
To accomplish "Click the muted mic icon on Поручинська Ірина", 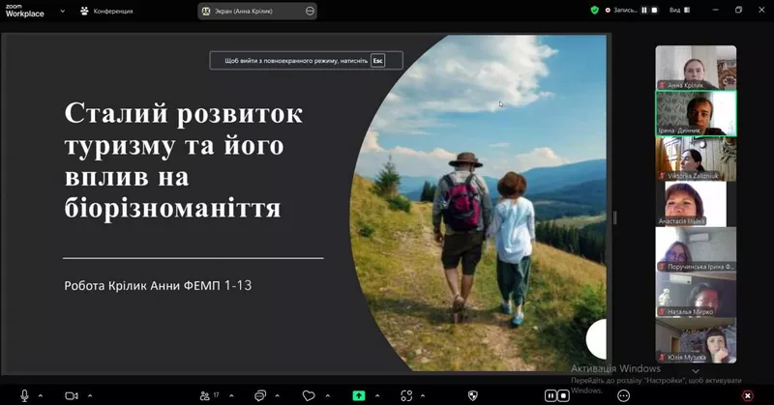I will click(663, 267).
